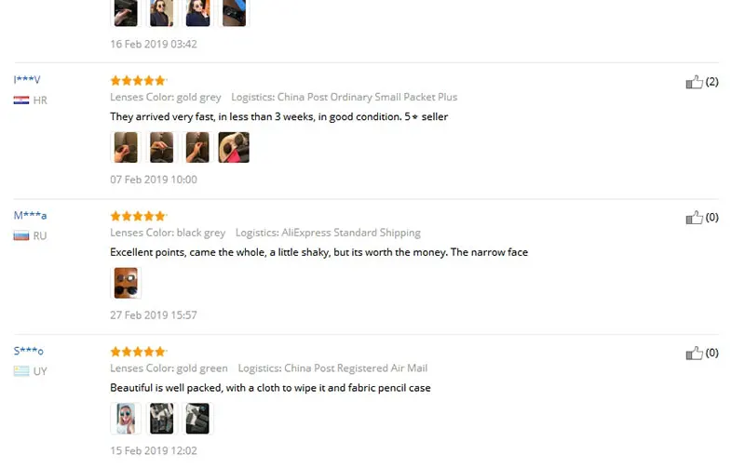Open reviewer profile S***o

(x=29, y=352)
